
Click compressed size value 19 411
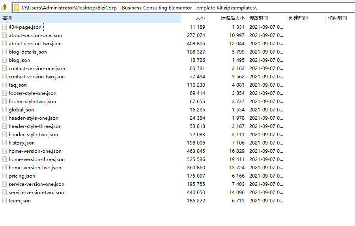[x=237, y=159]
